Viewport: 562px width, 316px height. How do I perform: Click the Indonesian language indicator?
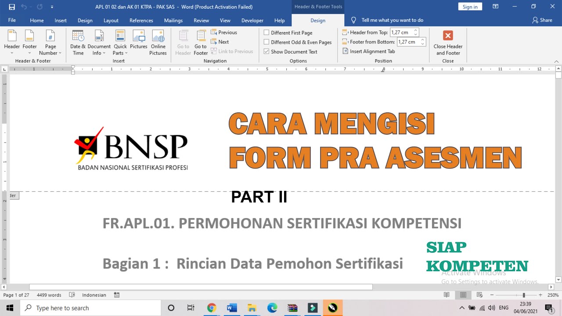94,295
